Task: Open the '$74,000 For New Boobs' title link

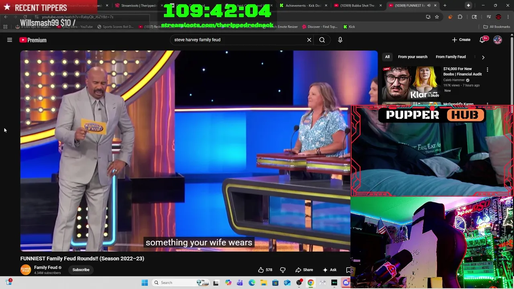Action: click(462, 71)
